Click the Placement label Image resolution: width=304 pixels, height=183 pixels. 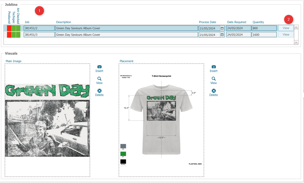pos(126,61)
